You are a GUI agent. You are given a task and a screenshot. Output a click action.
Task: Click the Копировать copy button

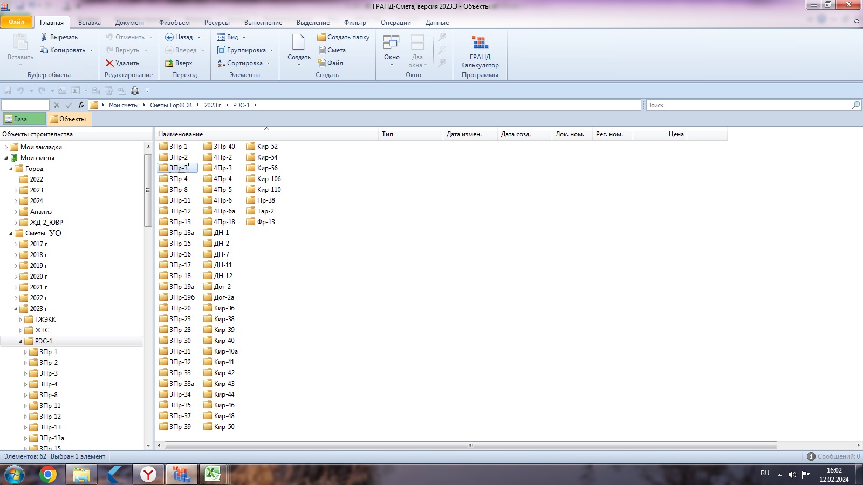(63, 50)
